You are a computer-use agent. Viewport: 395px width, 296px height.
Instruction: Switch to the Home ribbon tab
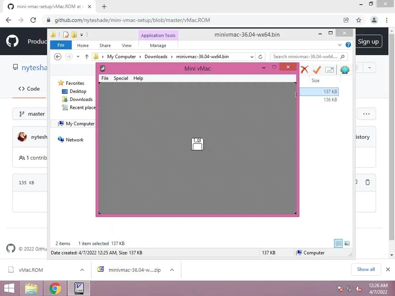click(83, 45)
